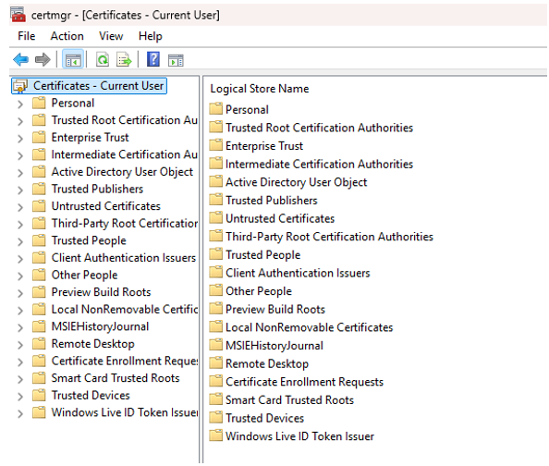
Task: Expand the Untrusted Certificates tree node
Action: point(20,207)
